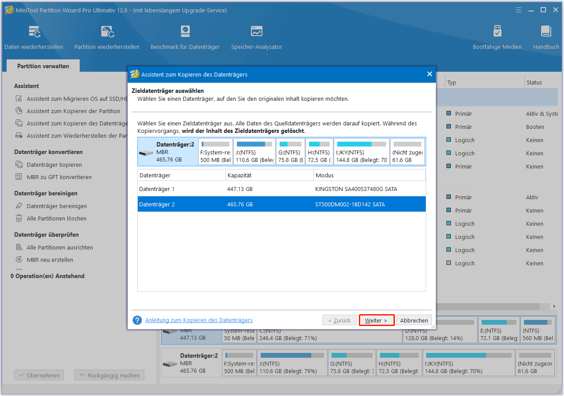
Task: Click Kapazität column header
Action: click(x=269, y=175)
